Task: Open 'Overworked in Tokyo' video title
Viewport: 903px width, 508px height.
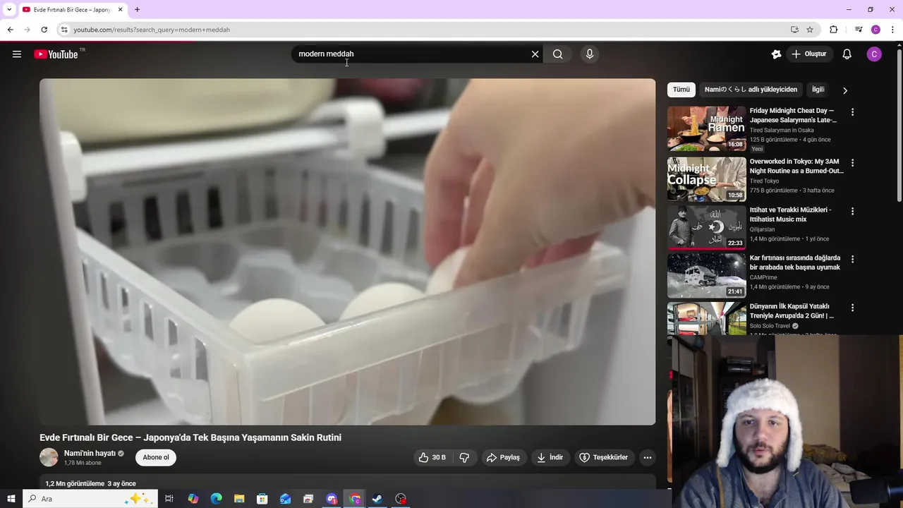Action: coord(796,166)
